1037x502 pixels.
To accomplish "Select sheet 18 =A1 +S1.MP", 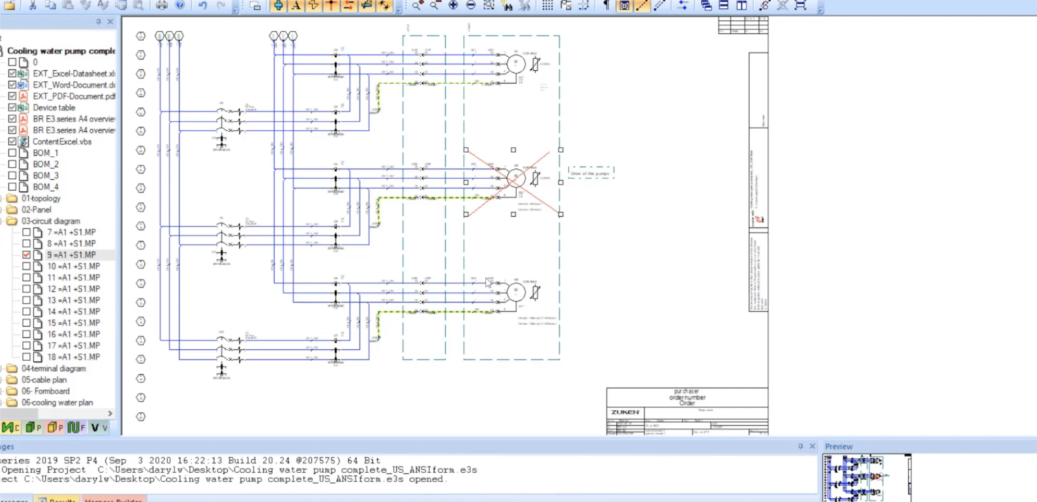I will pyautogui.click(x=73, y=357).
